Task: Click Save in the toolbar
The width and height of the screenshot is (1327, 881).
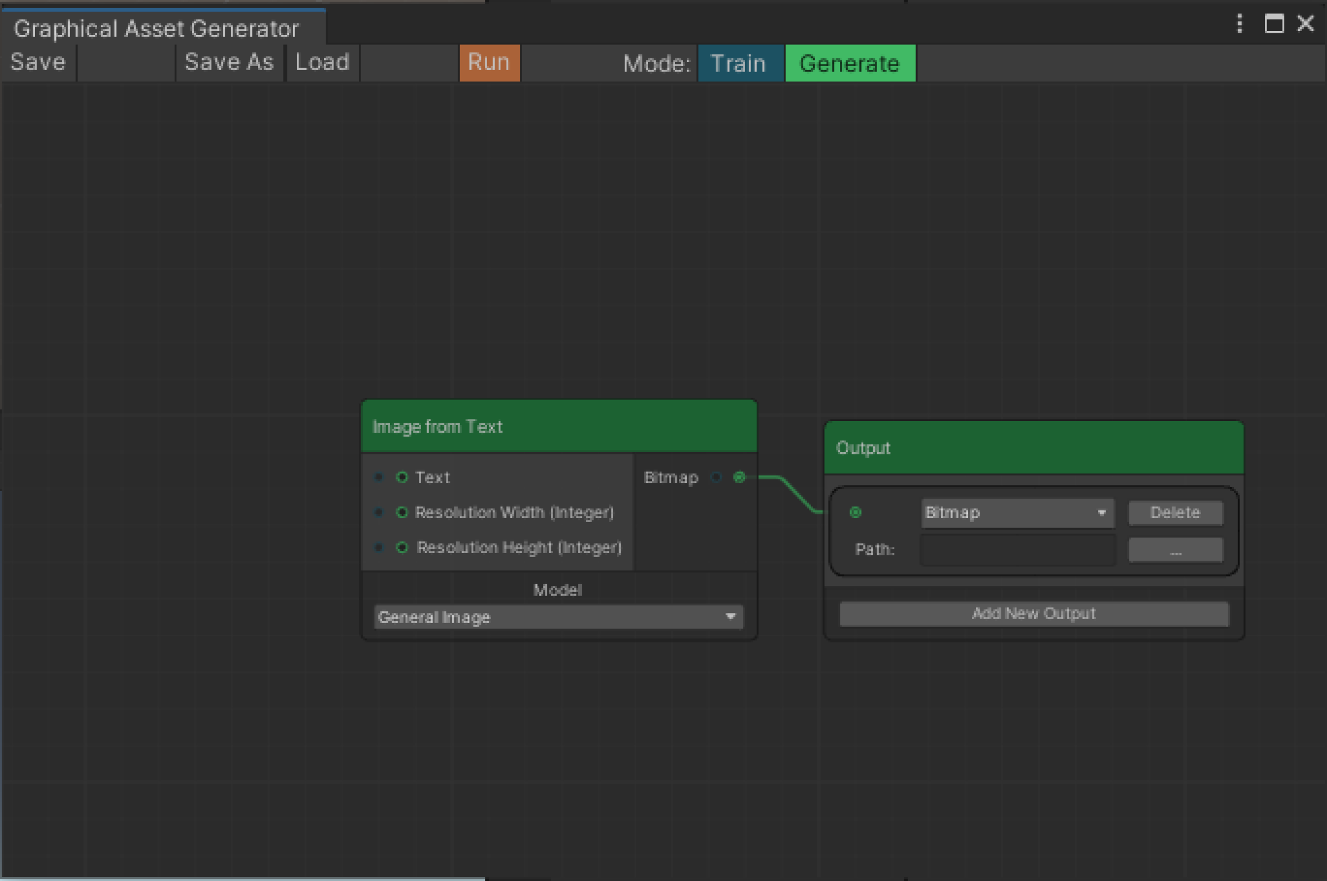Action: click(38, 62)
